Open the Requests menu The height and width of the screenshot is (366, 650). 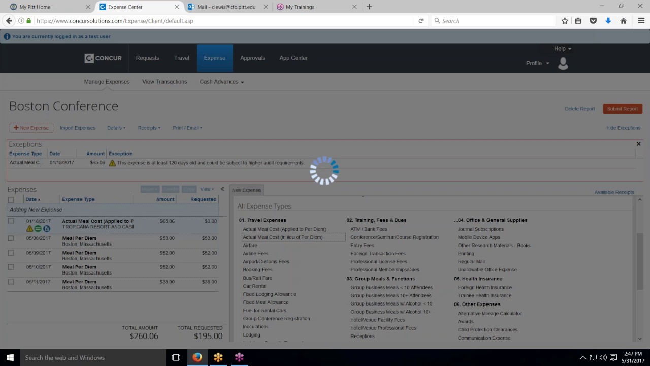click(148, 58)
